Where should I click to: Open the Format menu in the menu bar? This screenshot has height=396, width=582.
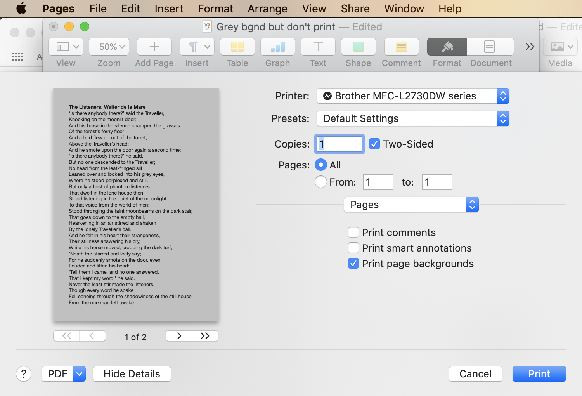[x=215, y=9]
